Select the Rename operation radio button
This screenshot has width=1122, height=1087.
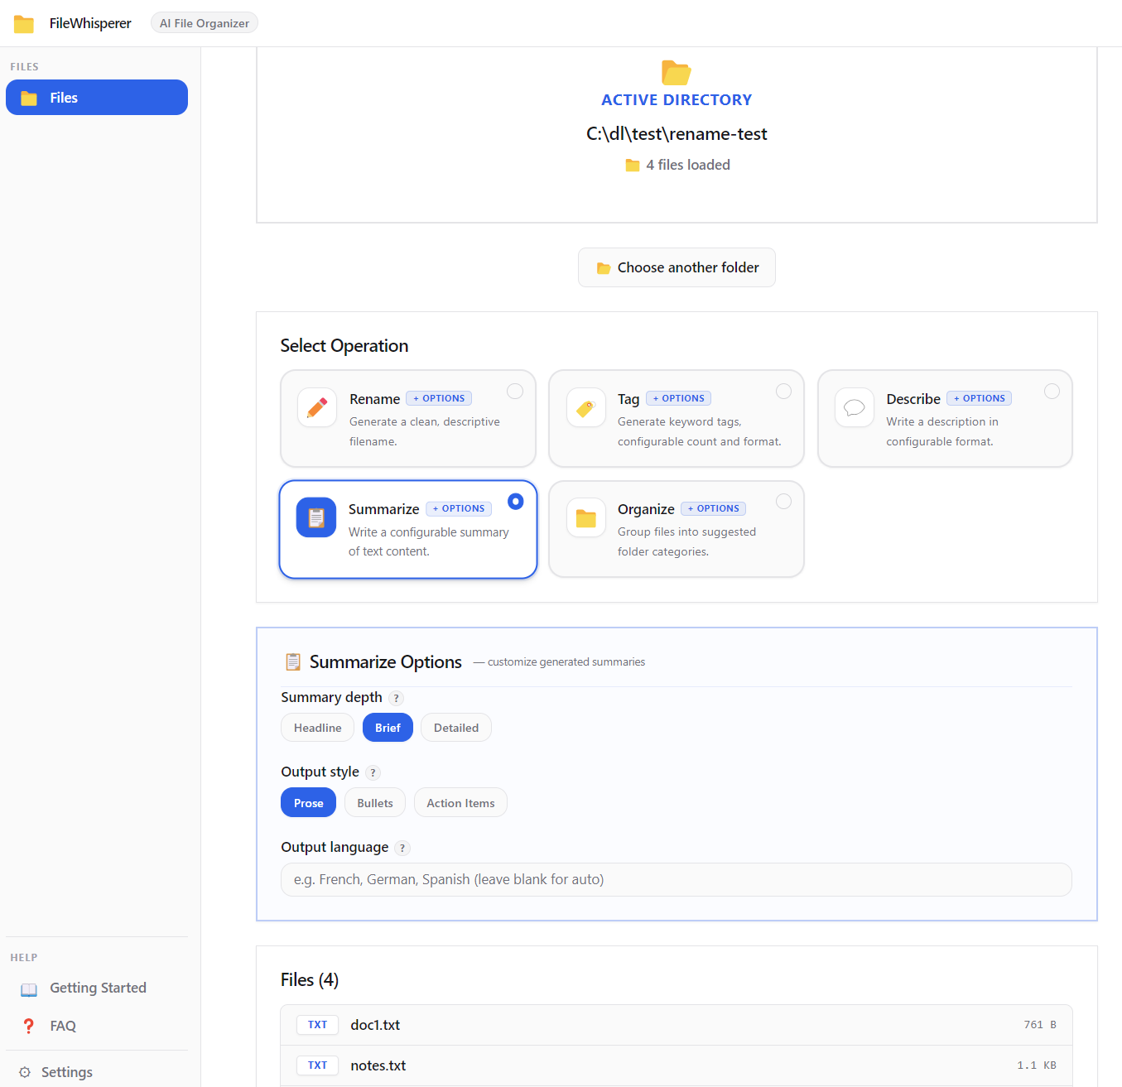click(x=515, y=392)
